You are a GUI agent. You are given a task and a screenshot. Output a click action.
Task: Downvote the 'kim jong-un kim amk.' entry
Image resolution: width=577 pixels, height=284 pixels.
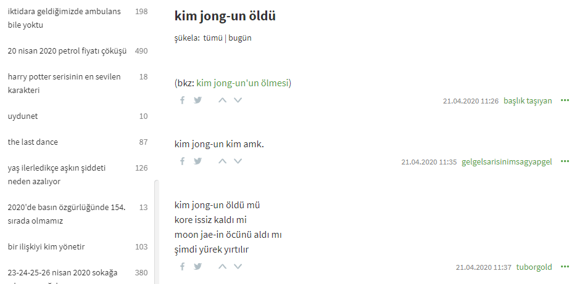click(x=238, y=161)
